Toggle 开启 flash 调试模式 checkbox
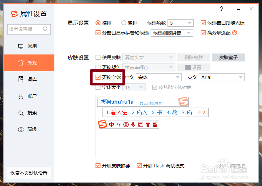 click(139, 166)
